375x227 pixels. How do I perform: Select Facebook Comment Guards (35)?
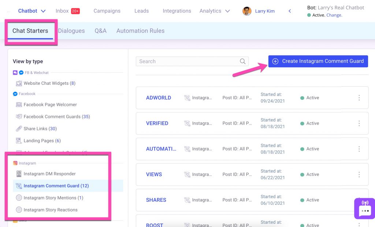[57, 117]
